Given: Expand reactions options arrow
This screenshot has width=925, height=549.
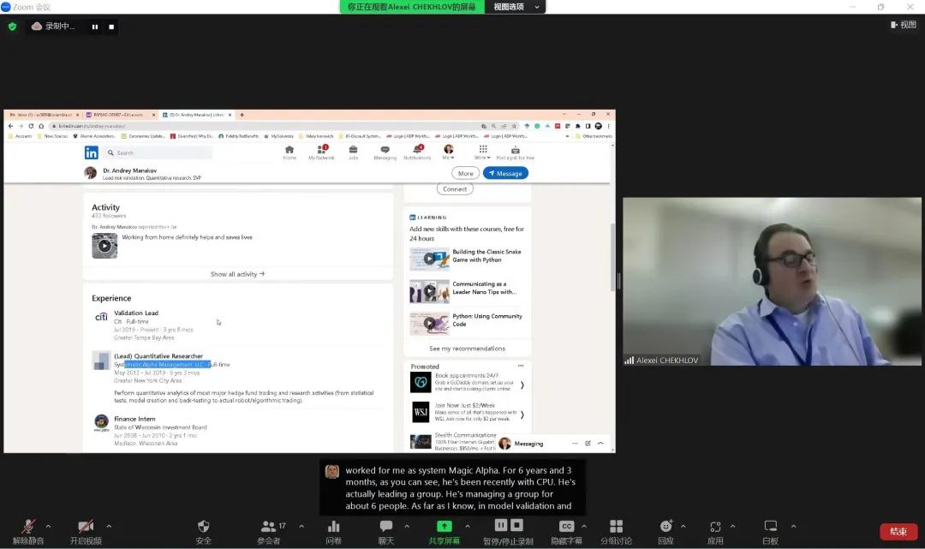Looking at the screenshot, I should tap(683, 526).
